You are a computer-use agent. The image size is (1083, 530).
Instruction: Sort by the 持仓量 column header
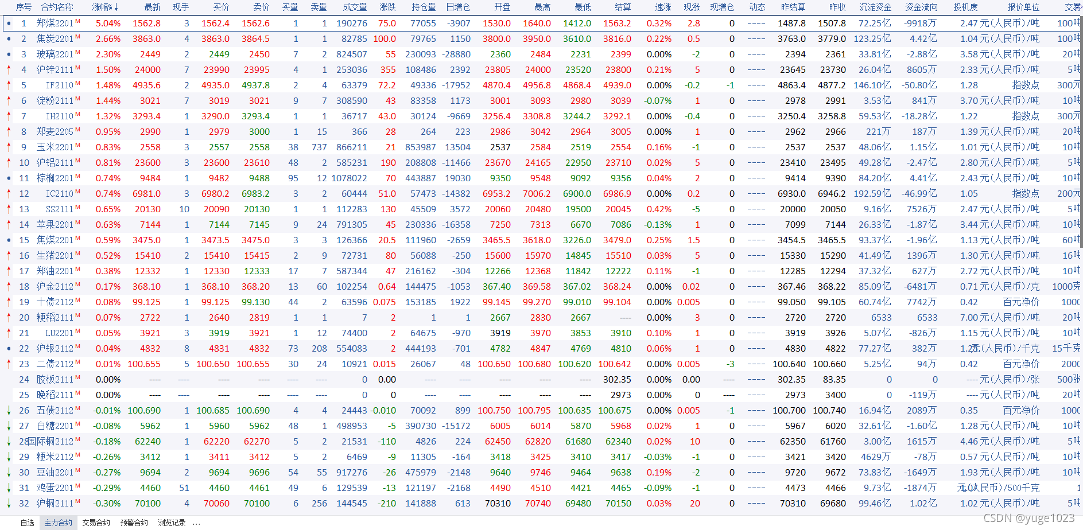click(424, 7)
